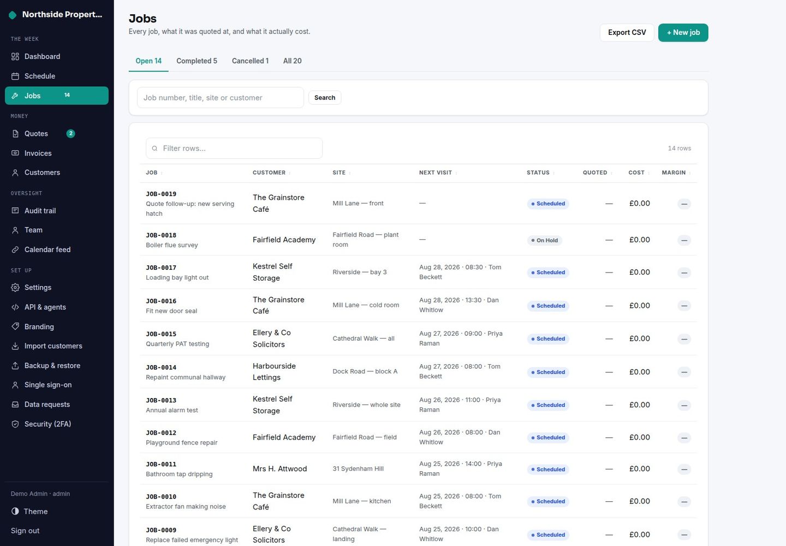Click JOB-0009 job number
The width and height of the screenshot is (786, 546).
(161, 530)
